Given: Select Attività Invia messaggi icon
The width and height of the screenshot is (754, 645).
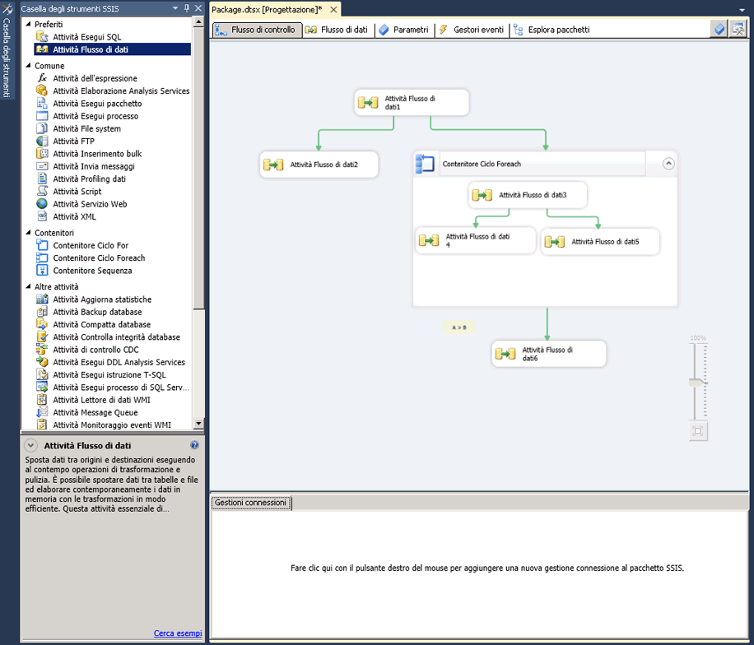Looking at the screenshot, I should 42,166.
